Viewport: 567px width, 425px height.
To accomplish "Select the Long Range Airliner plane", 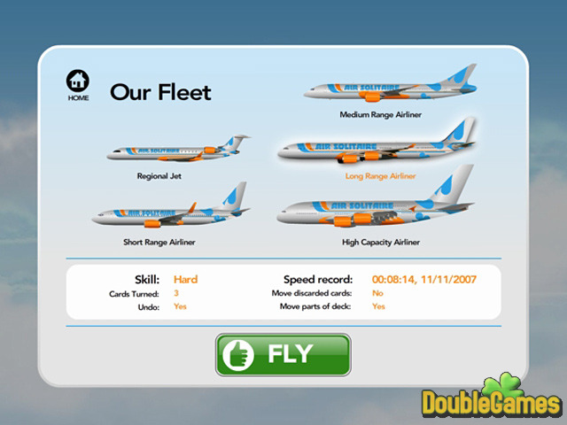I will point(377,140).
